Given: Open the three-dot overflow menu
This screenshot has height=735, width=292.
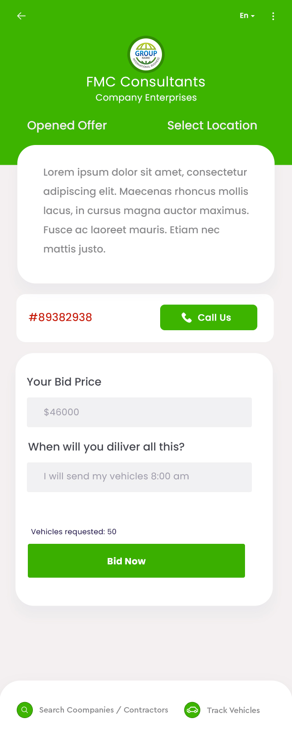Looking at the screenshot, I should pyautogui.click(x=273, y=16).
